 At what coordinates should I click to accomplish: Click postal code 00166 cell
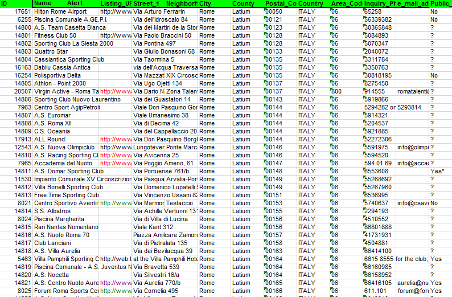pyautogui.click(x=281, y=291)
